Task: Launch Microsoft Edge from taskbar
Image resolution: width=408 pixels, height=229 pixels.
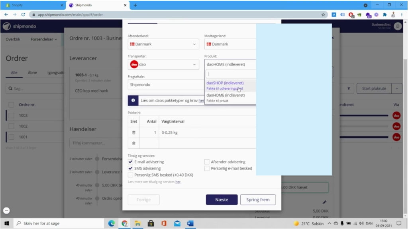Action: pos(112,223)
